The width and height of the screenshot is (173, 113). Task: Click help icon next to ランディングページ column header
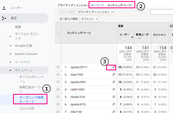[x=94, y=33]
